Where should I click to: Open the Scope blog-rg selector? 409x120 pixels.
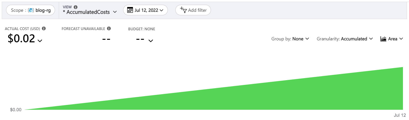click(x=31, y=10)
